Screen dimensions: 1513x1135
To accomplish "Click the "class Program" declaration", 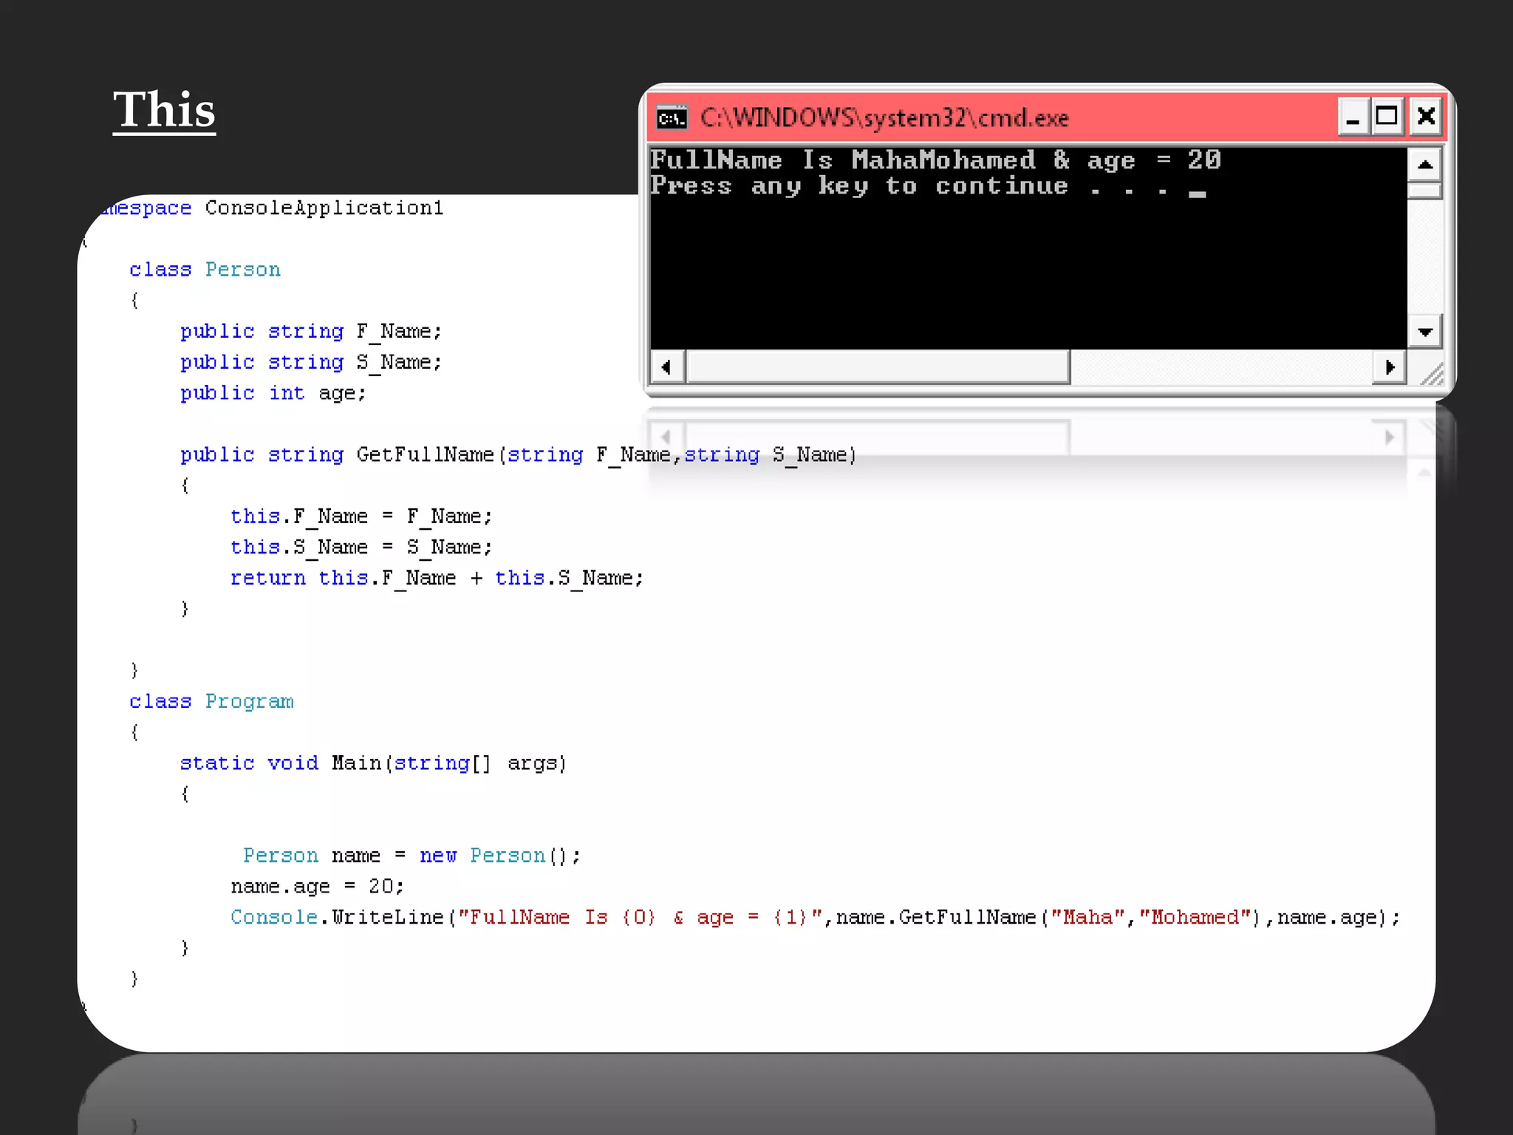I will [x=211, y=701].
